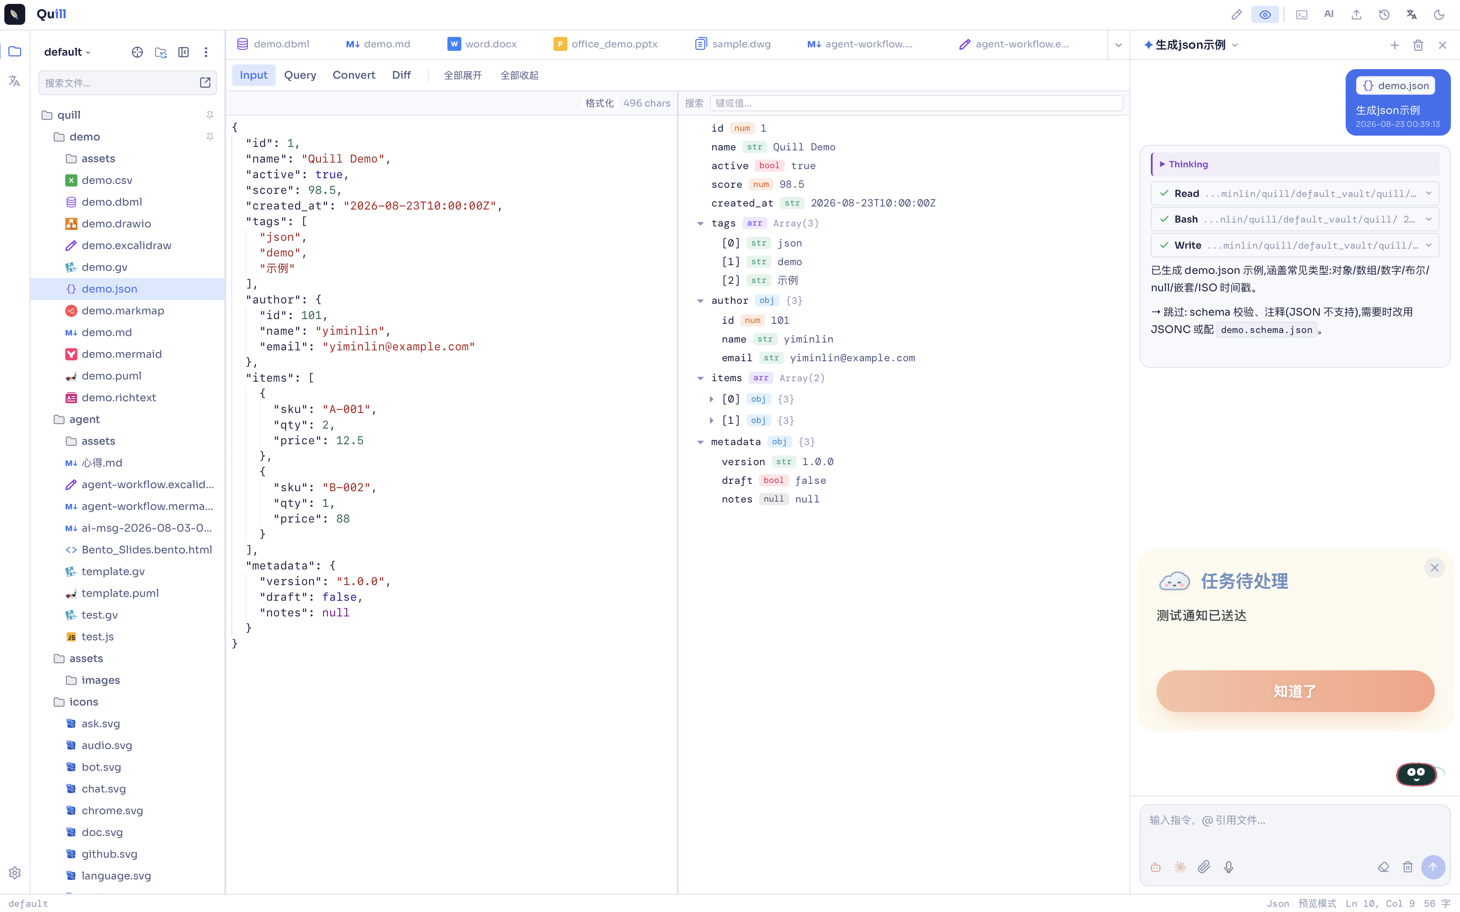Expand items [0] object node

tap(712, 399)
